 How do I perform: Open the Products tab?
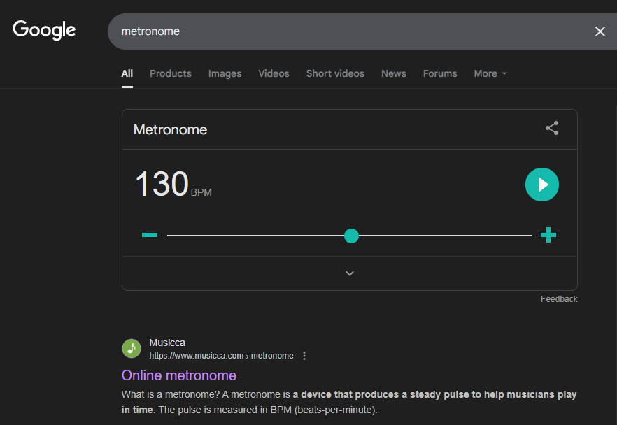pyautogui.click(x=171, y=73)
